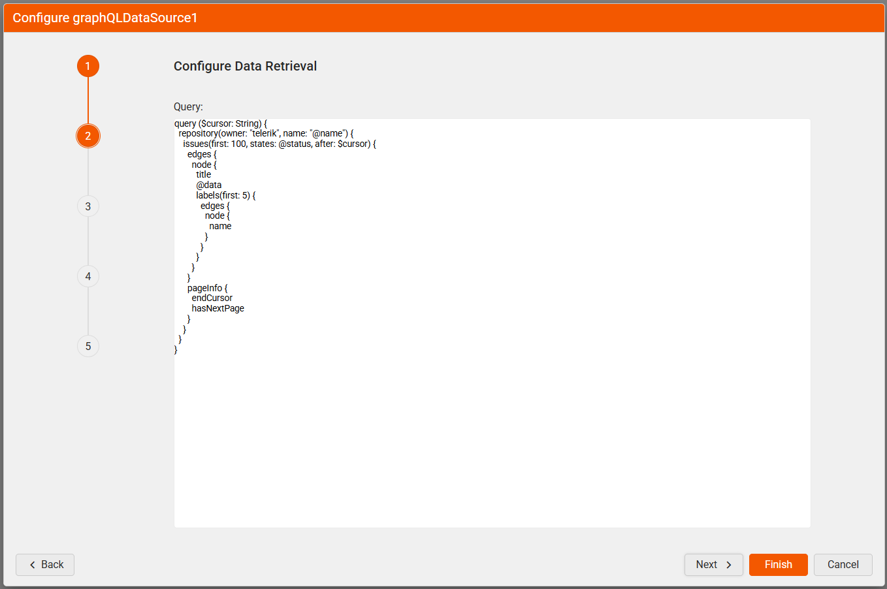
Task: Place cursor on the endCursor line
Action: click(212, 298)
